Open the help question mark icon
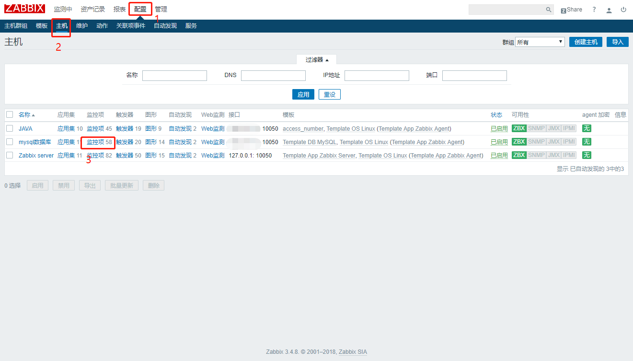This screenshot has height=361, width=633. pos(594,10)
